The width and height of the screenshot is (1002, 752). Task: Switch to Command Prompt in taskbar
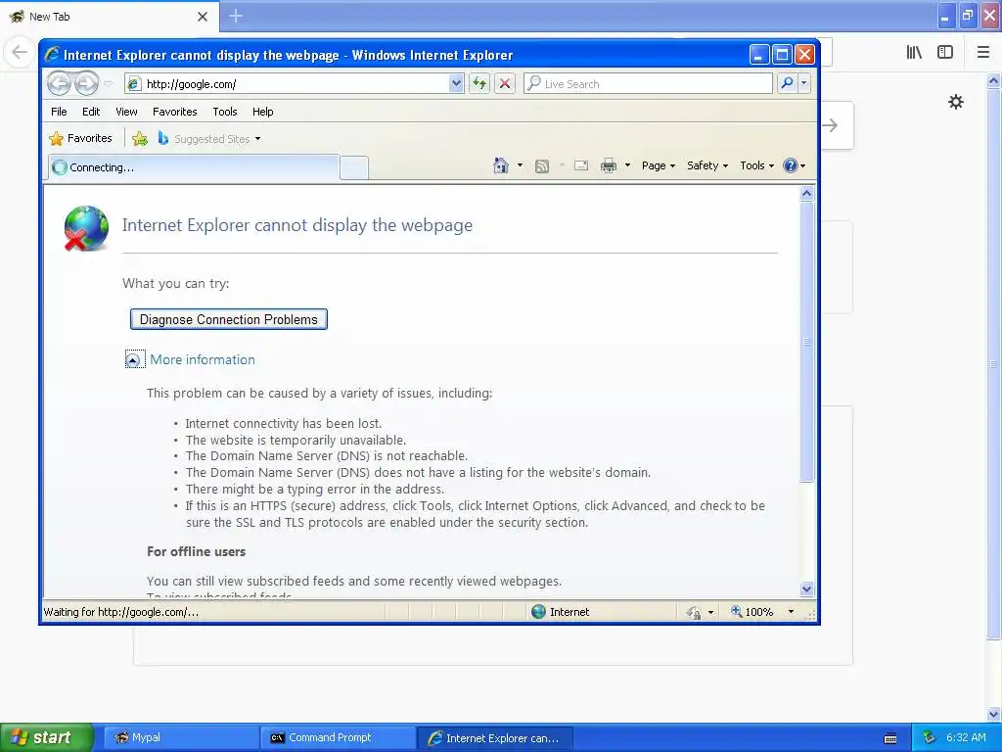point(338,737)
